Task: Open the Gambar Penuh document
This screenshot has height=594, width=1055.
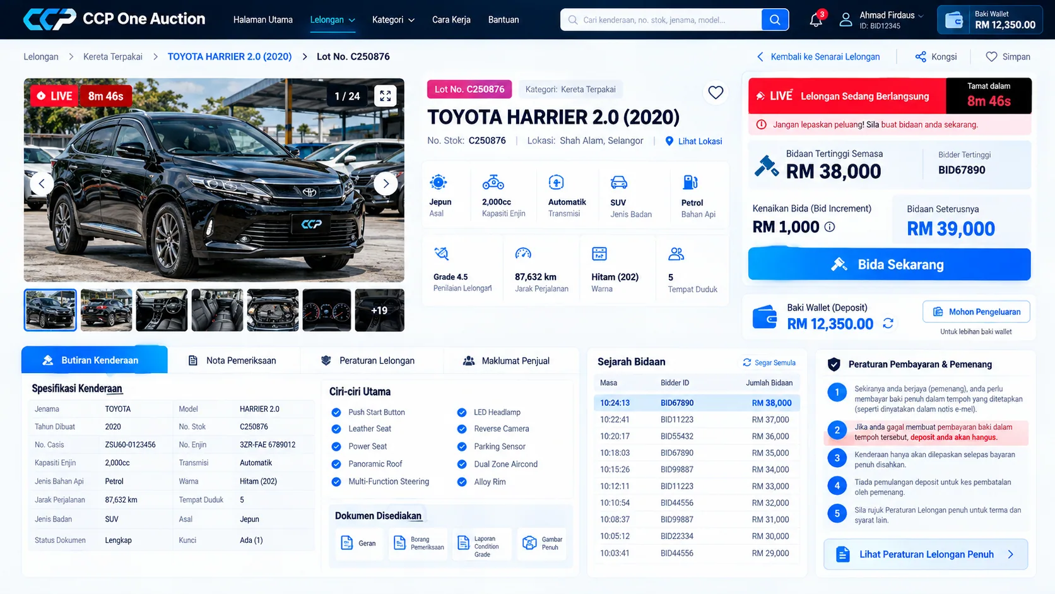Action: pyautogui.click(x=542, y=543)
